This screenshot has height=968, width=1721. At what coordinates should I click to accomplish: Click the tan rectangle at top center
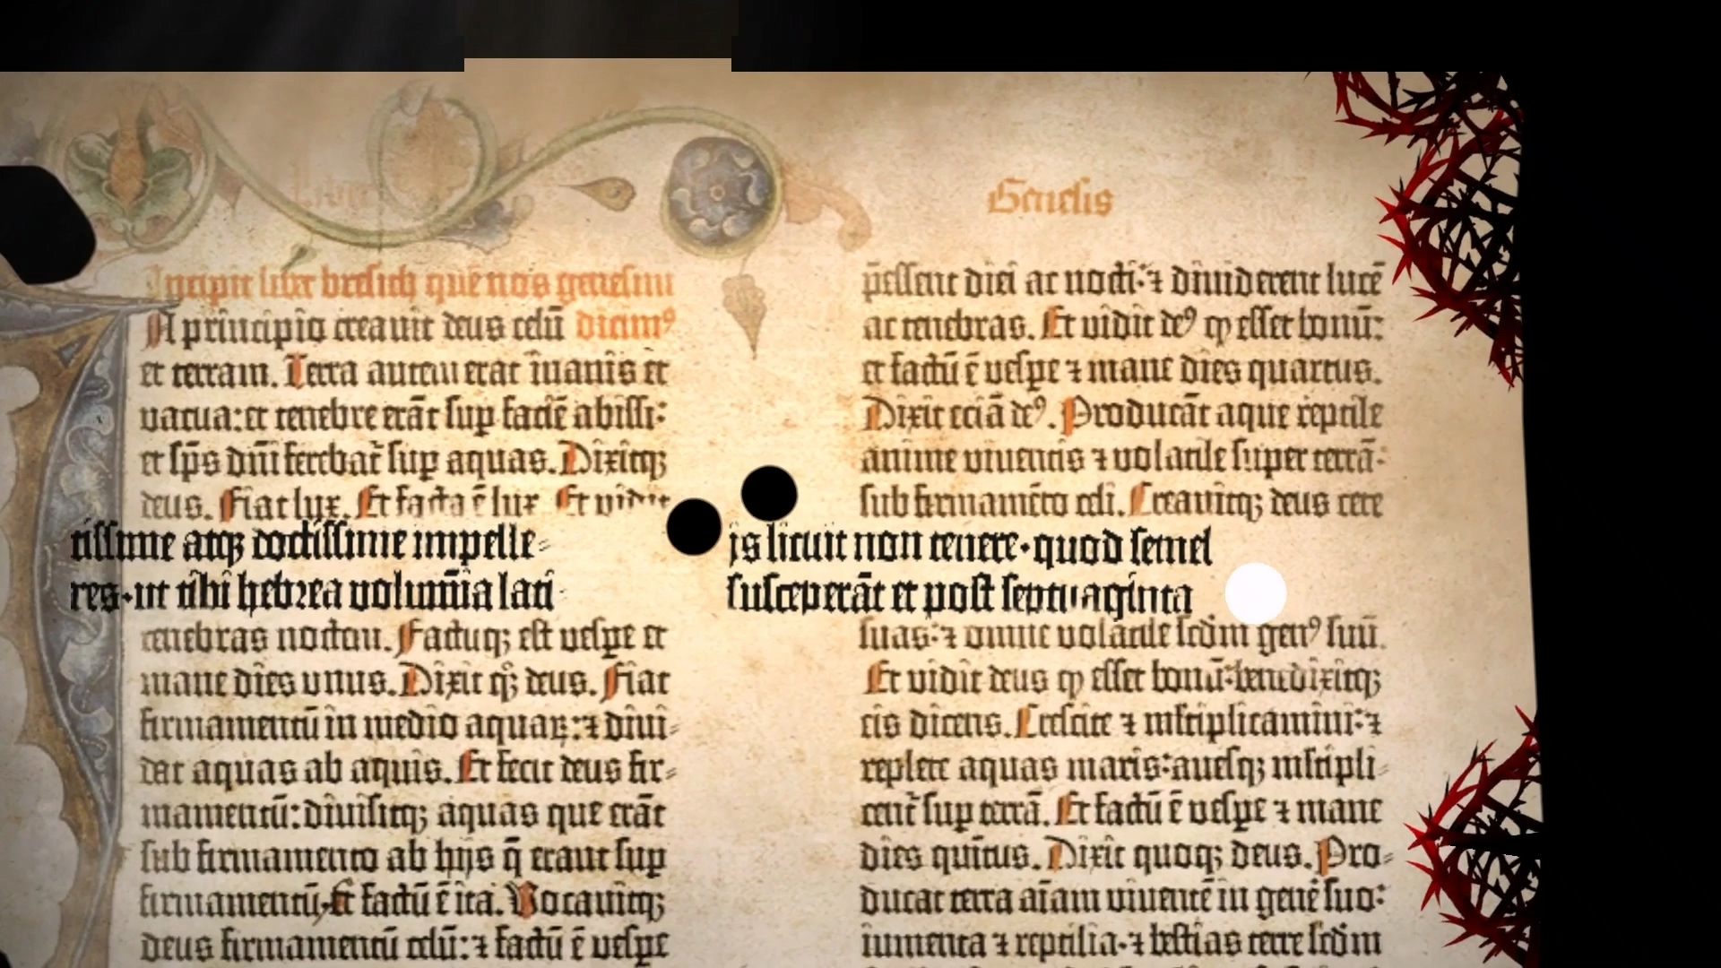tap(597, 65)
